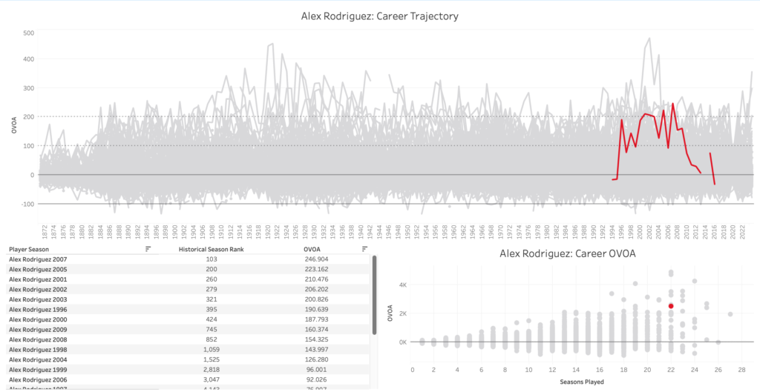Click the 1872 year label on x-axis
The height and width of the screenshot is (392, 760).
pyautogui.click(x=44, y=231)
